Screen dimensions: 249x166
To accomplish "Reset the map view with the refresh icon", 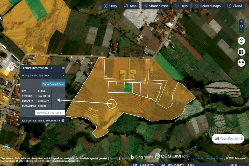I will tap(241, 26).
